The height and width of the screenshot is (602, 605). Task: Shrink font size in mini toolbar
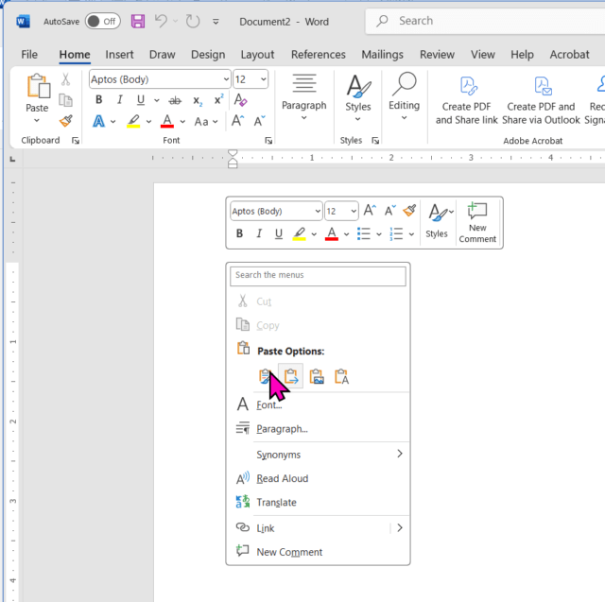click(x=390, y=211)
